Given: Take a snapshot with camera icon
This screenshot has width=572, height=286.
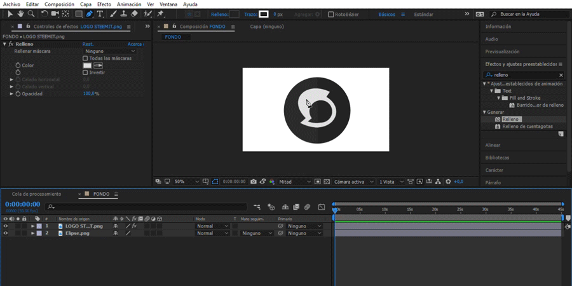Looking at the screenshot, I should 254,182.
